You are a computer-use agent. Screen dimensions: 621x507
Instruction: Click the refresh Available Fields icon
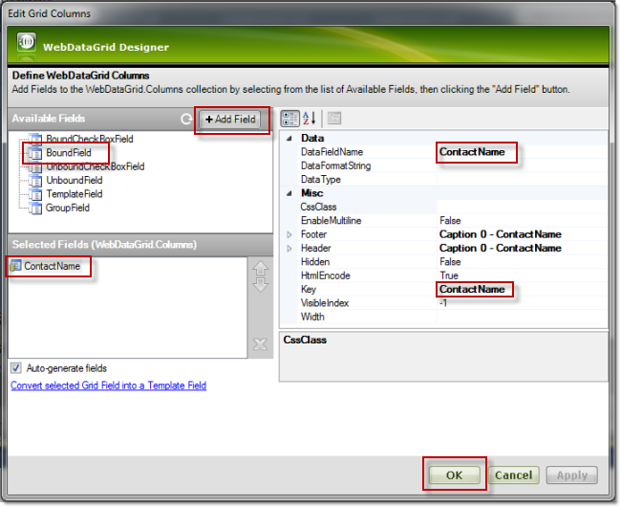coord(186,120)
